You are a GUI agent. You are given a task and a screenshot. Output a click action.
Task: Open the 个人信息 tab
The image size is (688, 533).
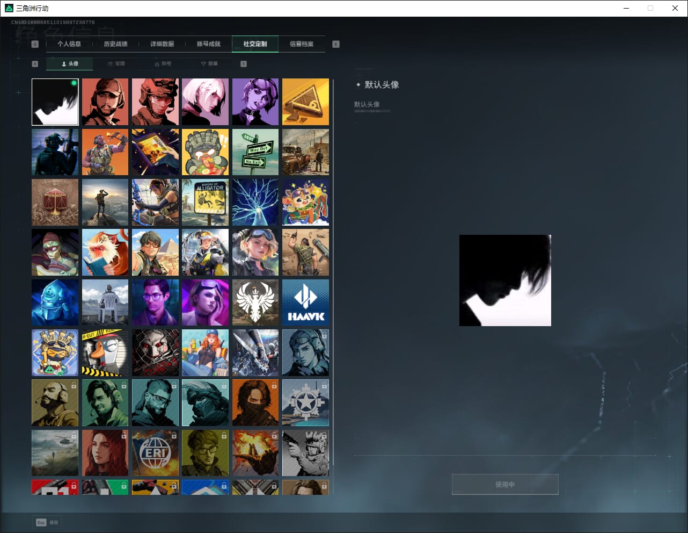[69, 44]
